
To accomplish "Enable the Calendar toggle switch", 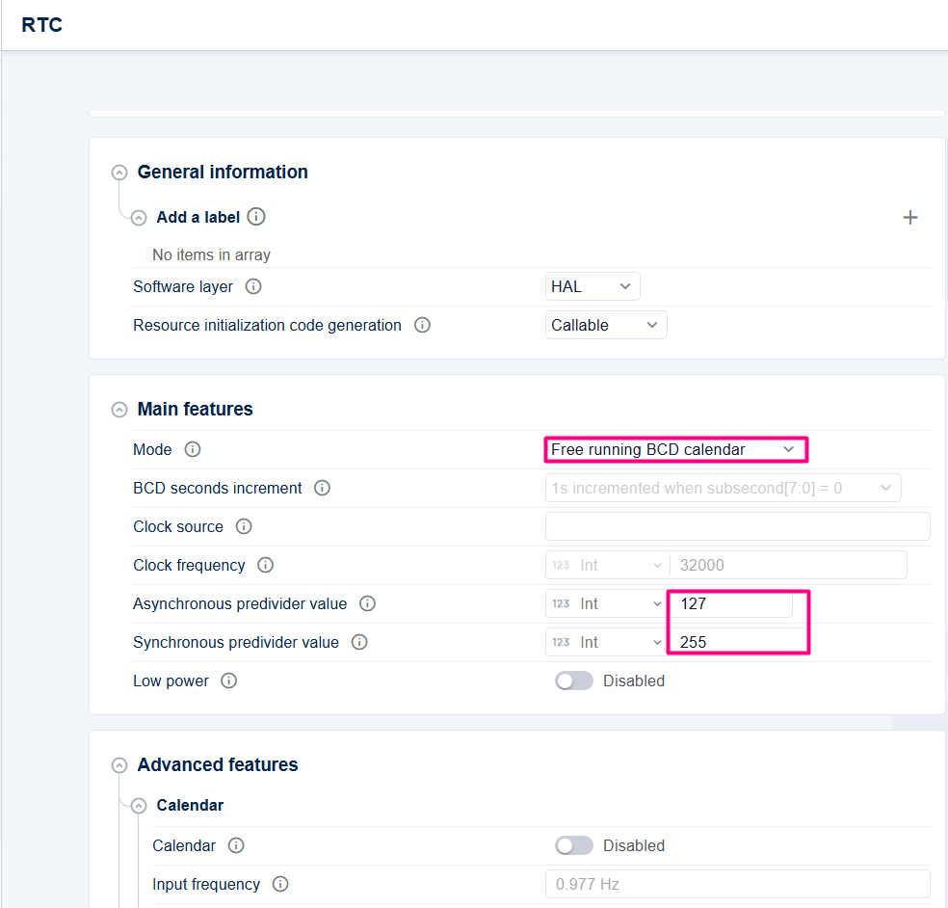I will point(574,845).
